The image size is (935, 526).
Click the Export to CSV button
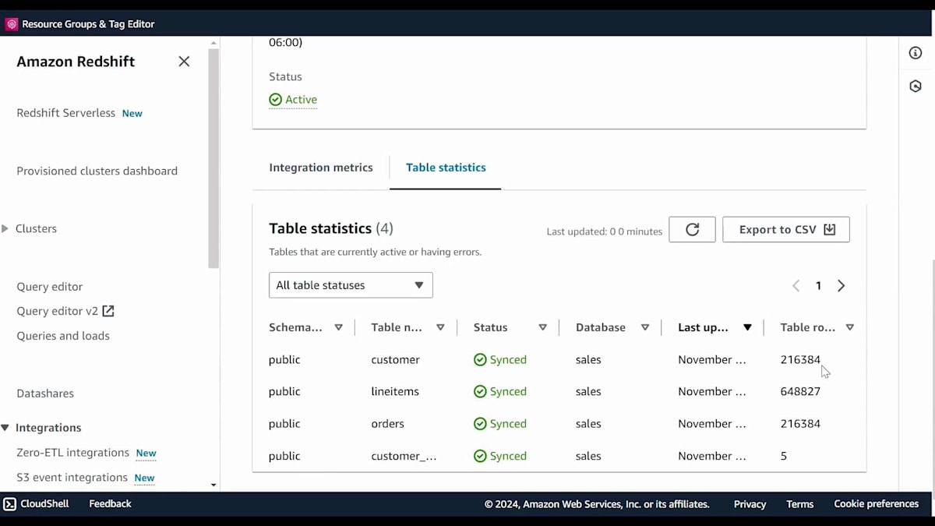point(786,229)
